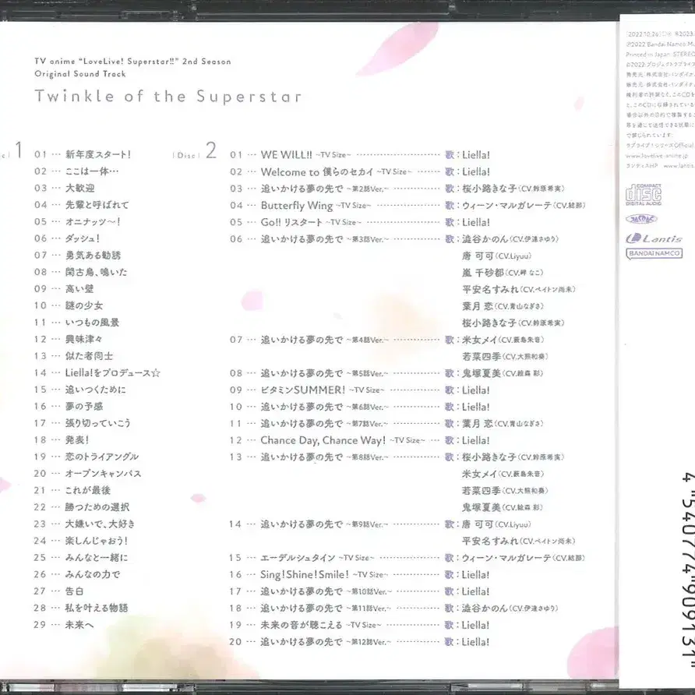The image size is (695, 695).
Task: Select track 09 ビタミンSUMMER! TV Size
Action: coord(359,390)
